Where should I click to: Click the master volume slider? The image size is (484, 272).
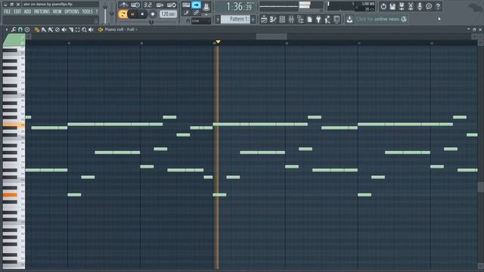105,14
